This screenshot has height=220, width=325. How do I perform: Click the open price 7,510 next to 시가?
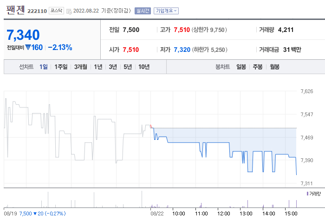pyautogui.click(x=131, y=50)
